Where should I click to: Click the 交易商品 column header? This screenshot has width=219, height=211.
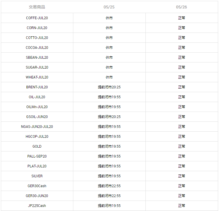37,7
